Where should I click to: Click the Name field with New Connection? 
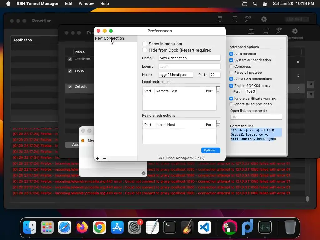pos(189,58)
